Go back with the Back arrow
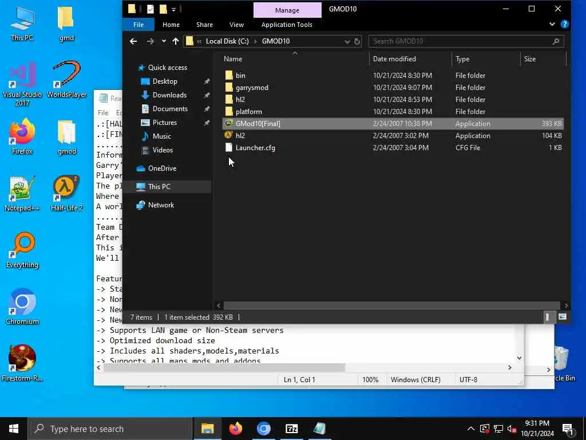 click(x=133, y=41)
